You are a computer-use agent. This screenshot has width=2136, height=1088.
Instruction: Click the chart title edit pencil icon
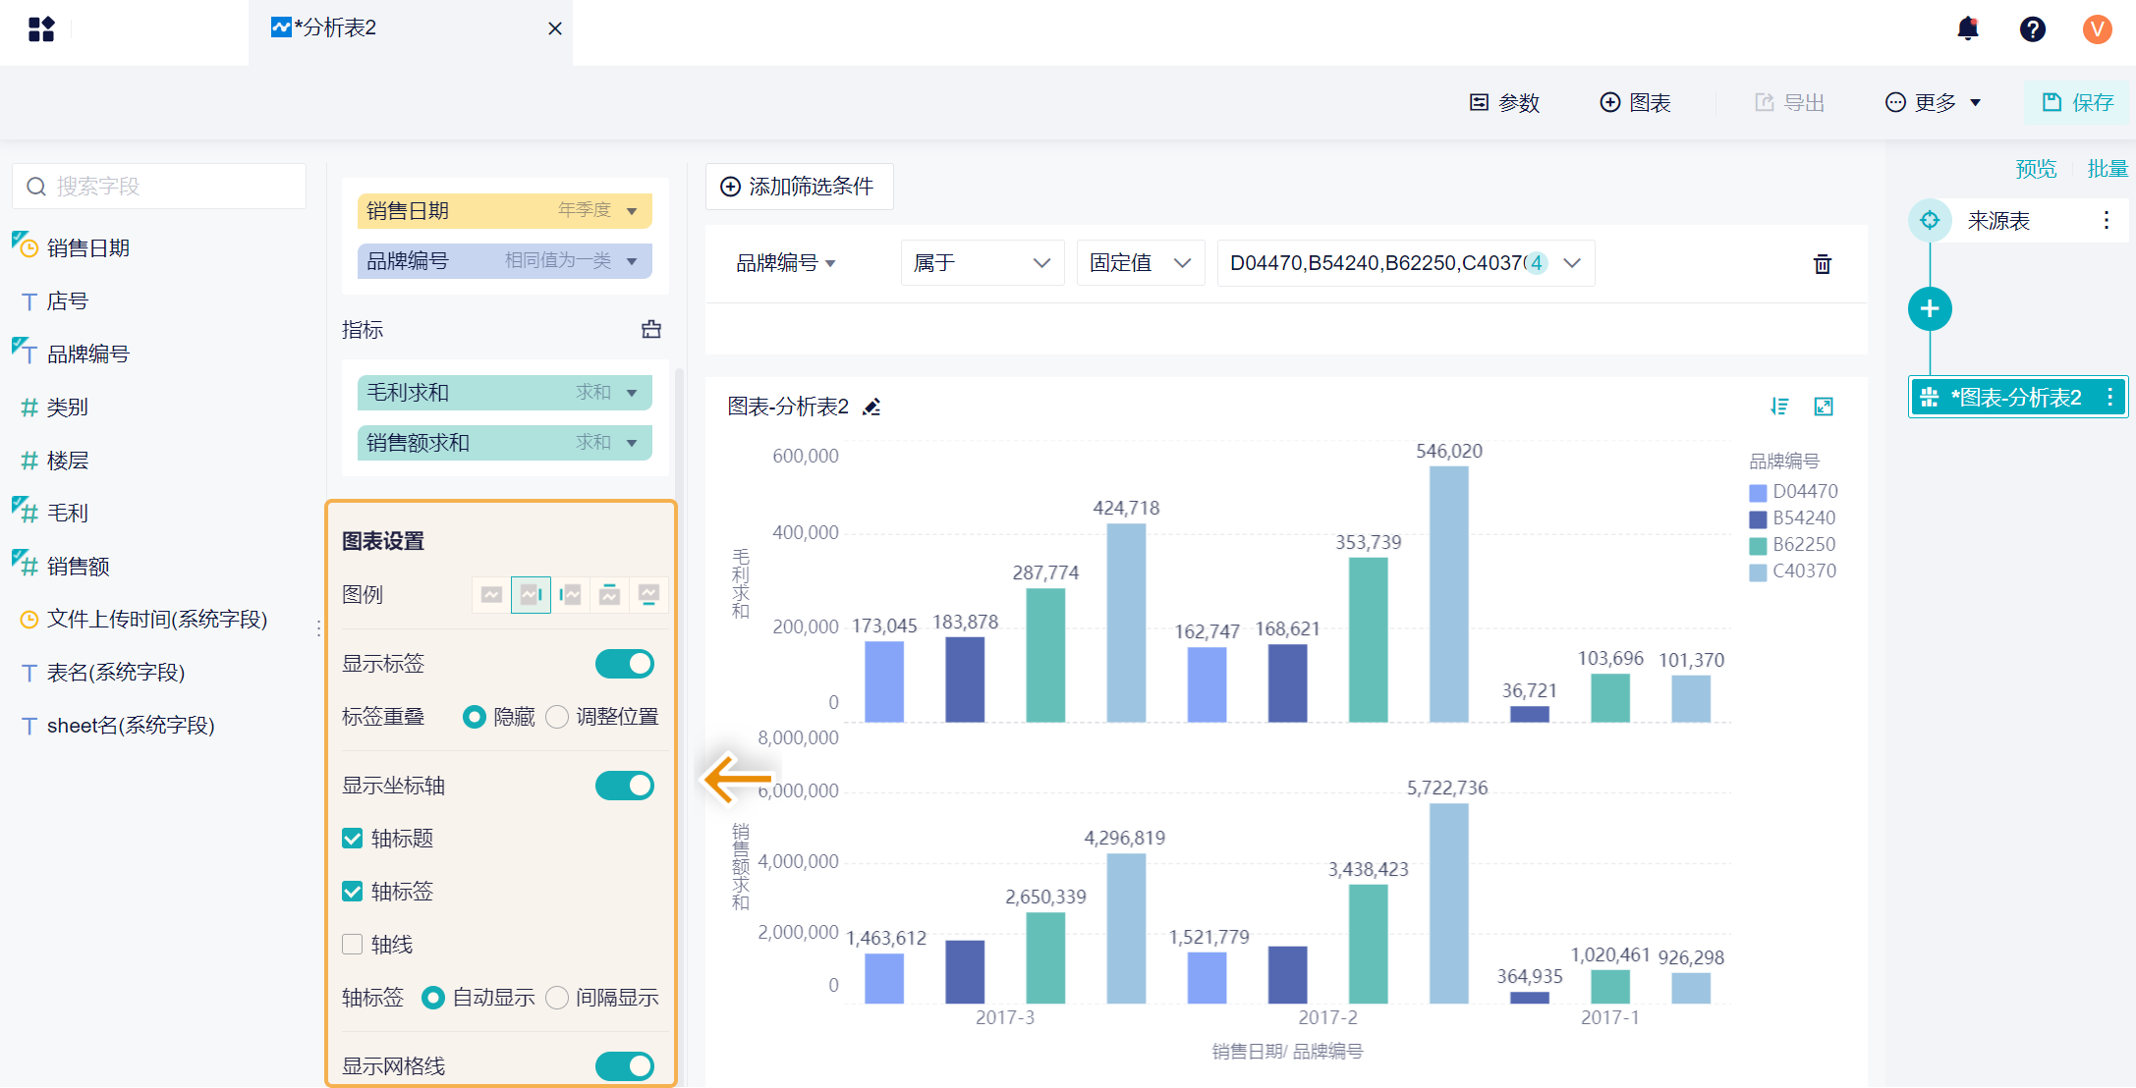pyautogui.click(x=871, y=407)
